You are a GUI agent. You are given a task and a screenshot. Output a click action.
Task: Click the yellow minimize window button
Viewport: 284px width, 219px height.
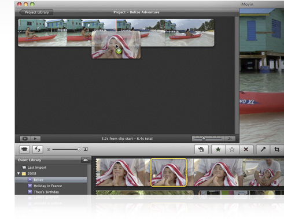[25, 4]
